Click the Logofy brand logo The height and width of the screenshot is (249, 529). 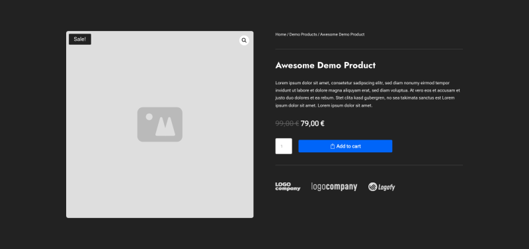point(382,187)
